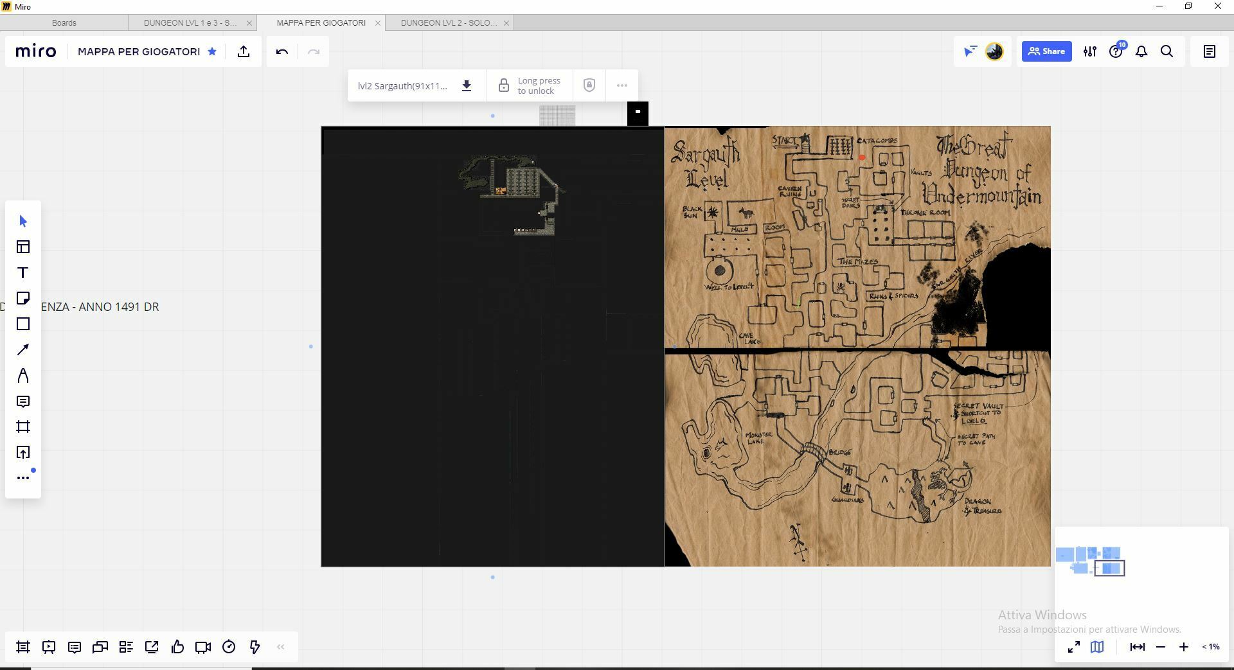Open the Upload tool
This screenshot has height=670, width=1234.
coord(23,453)
